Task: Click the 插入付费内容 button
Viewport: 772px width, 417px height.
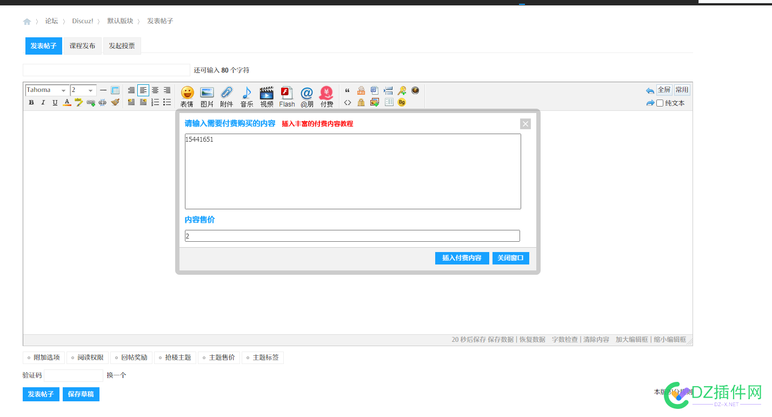Action: 462,258
